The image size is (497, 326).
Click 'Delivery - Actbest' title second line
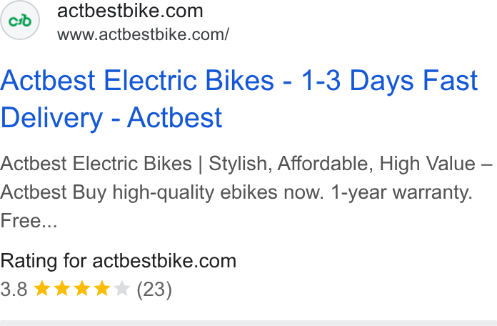pyautogui.click(x=111, y=118)
